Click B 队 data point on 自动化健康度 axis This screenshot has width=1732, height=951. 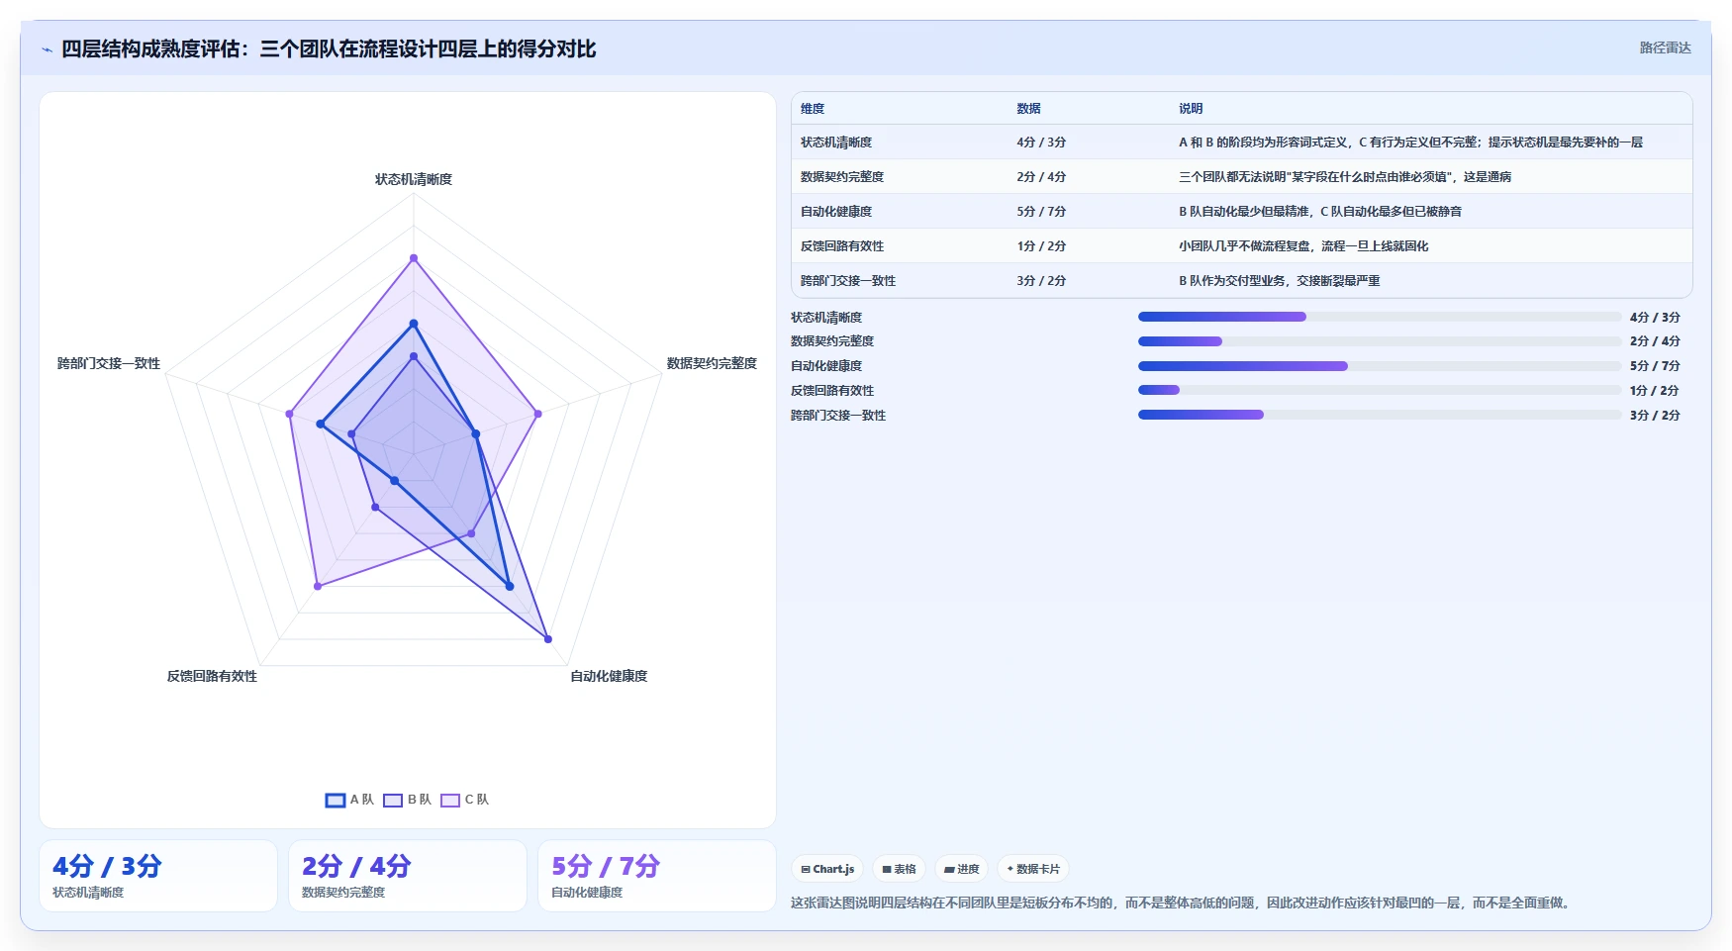pos(548,639)
